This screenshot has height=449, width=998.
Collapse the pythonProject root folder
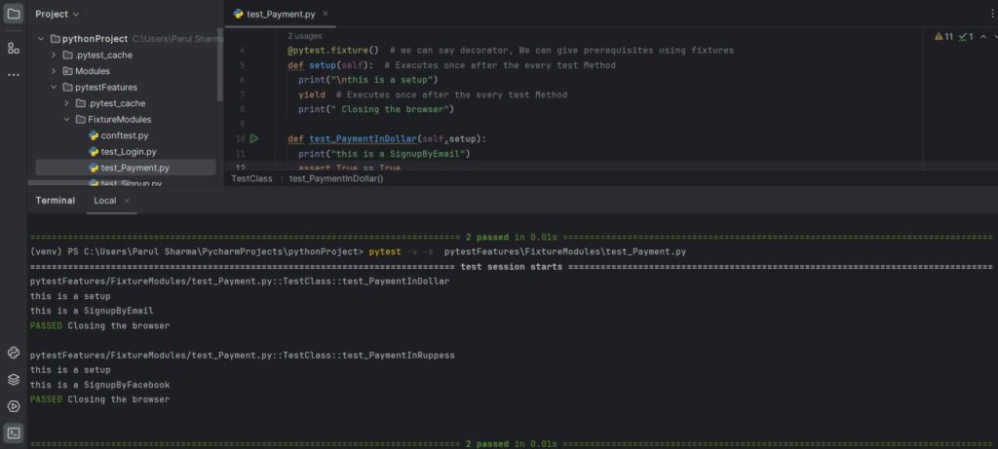pos(41,39)
